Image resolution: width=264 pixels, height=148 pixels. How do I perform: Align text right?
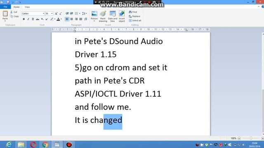click(76, 19)
